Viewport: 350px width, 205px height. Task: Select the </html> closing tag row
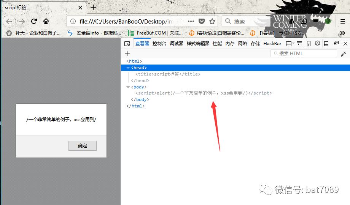click(x=235, y=106)
